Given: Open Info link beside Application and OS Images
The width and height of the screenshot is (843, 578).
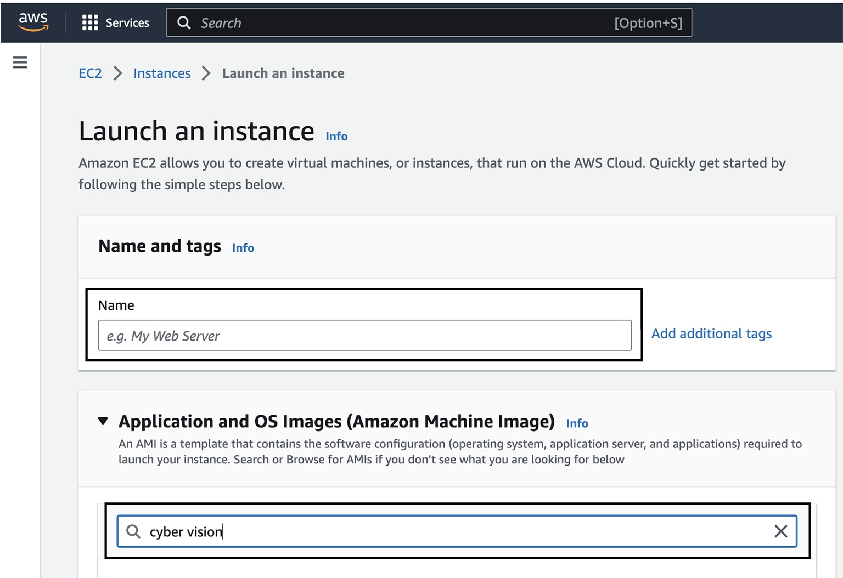Looking at the screenshot, I should 577,423.
